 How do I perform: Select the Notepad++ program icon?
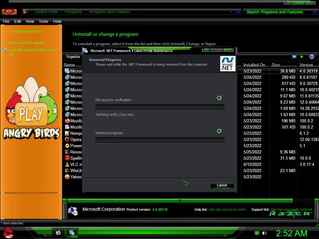coord(67,133)
